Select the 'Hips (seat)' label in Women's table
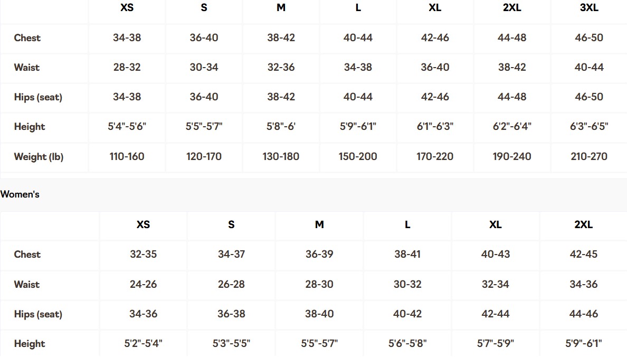627x357 pixels. (x=38, y=314)
